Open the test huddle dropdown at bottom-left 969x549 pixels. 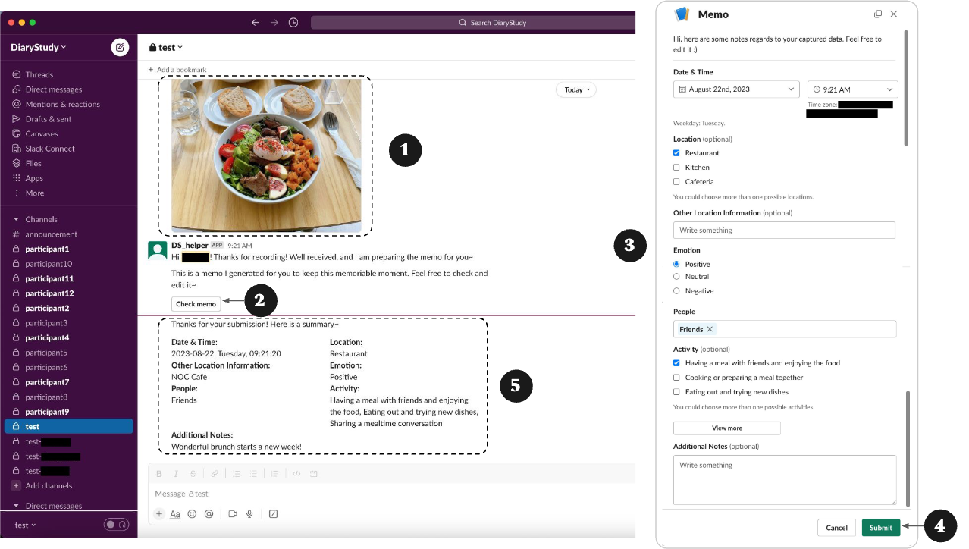click(x=25, y=525)
